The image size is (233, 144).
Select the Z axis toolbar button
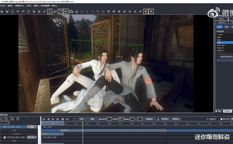(x=92, y=12)
